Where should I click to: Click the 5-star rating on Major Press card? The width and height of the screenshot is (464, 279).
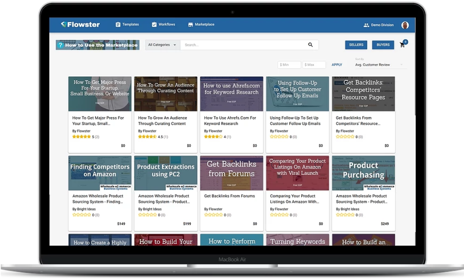[82, 137]
